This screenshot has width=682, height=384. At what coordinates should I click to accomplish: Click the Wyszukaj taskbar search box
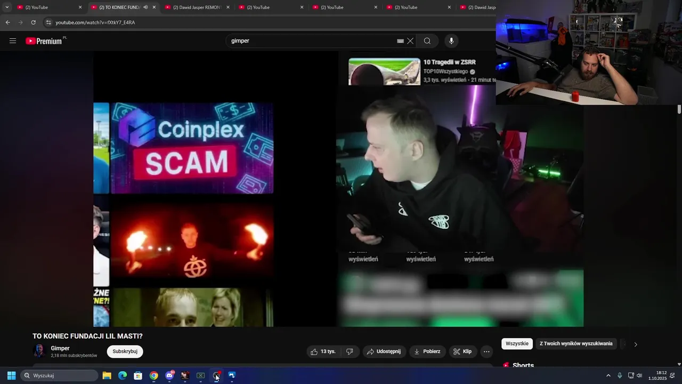click(x=60, y=375)
